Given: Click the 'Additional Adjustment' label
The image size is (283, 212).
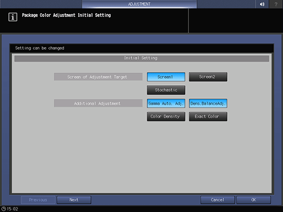Looking at the screenshot, I should tap(98, 103).
